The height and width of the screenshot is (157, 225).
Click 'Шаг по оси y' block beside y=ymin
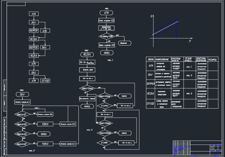[x=126, y=143]
